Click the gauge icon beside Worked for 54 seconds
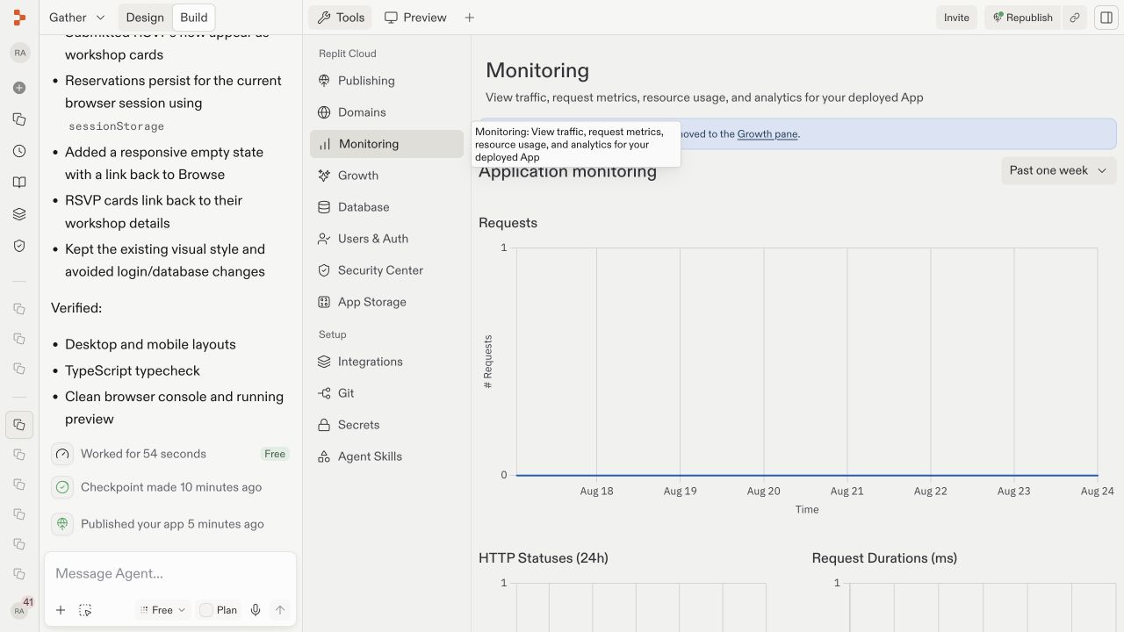The height and width of the screenshot is (632, 1124). coord(61,454)
